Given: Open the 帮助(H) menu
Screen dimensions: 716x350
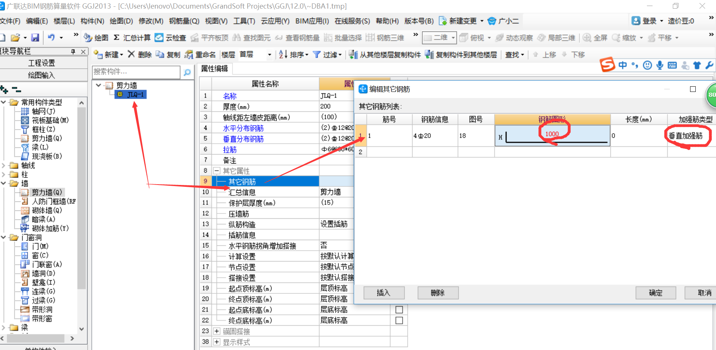Looking at the screenshot, I should 387,21.
